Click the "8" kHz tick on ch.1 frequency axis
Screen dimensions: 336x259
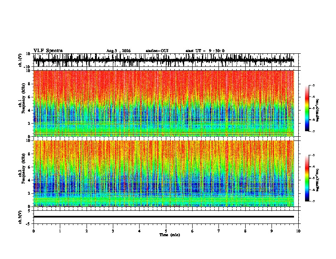[29, 84]
